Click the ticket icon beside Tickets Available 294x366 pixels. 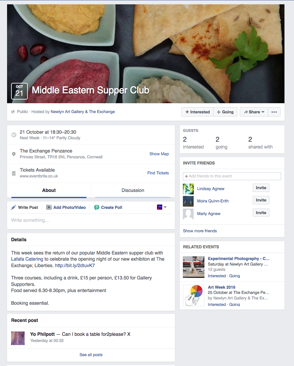14,173
